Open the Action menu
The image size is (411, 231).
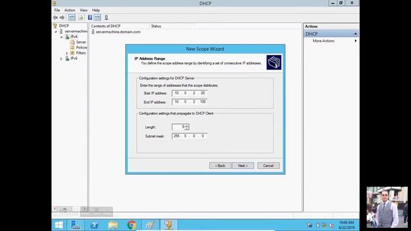(x=70, y=10)
